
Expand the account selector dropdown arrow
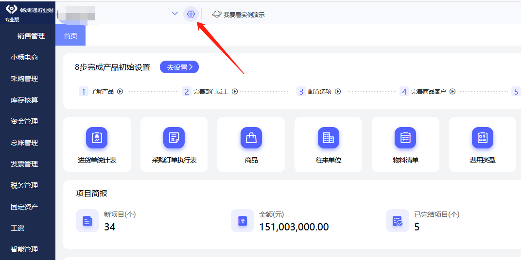[175, 13]
